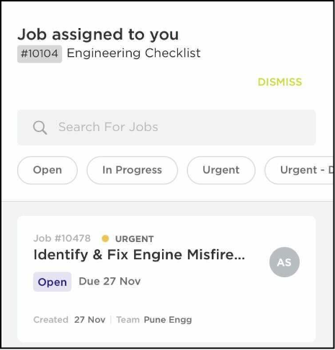Click the Pune Engg team name
This screenshot has height=350, width=335.
[168, 320]
